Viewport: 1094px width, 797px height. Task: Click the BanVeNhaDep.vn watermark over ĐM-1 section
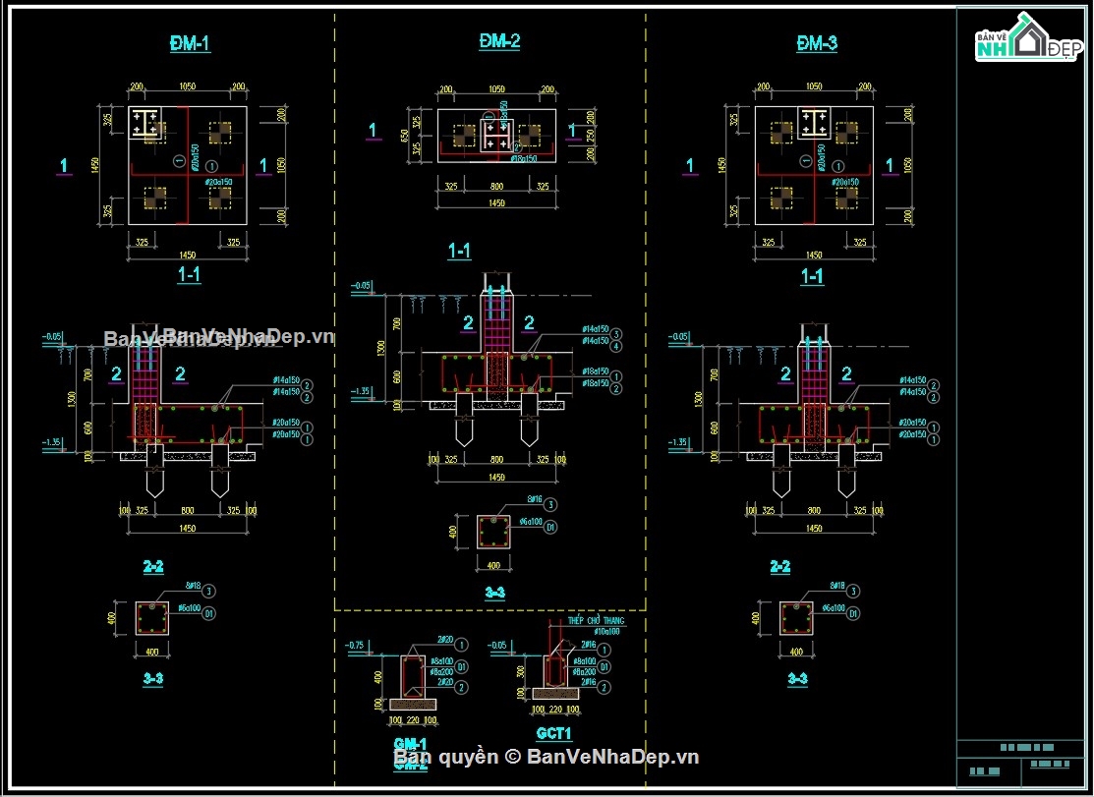pyautogui.click(x=219, y=337)
